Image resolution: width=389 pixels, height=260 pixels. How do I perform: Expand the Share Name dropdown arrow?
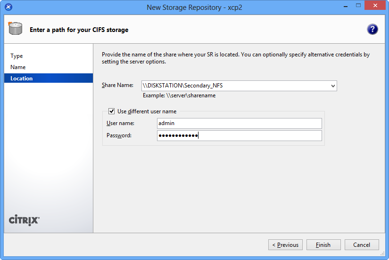tap(333, 86)
